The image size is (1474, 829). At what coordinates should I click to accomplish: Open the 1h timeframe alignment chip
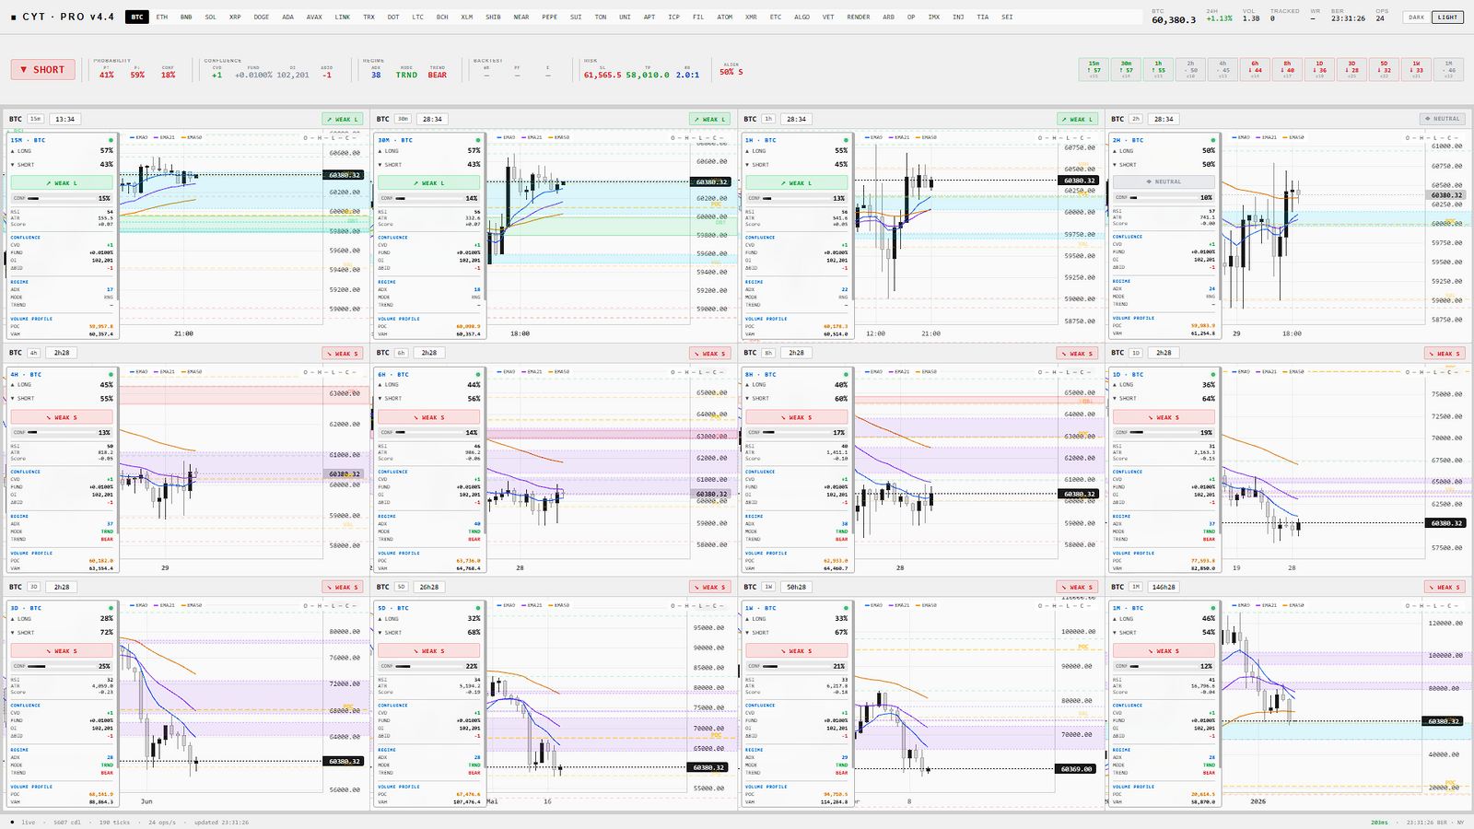(1159, 69)
